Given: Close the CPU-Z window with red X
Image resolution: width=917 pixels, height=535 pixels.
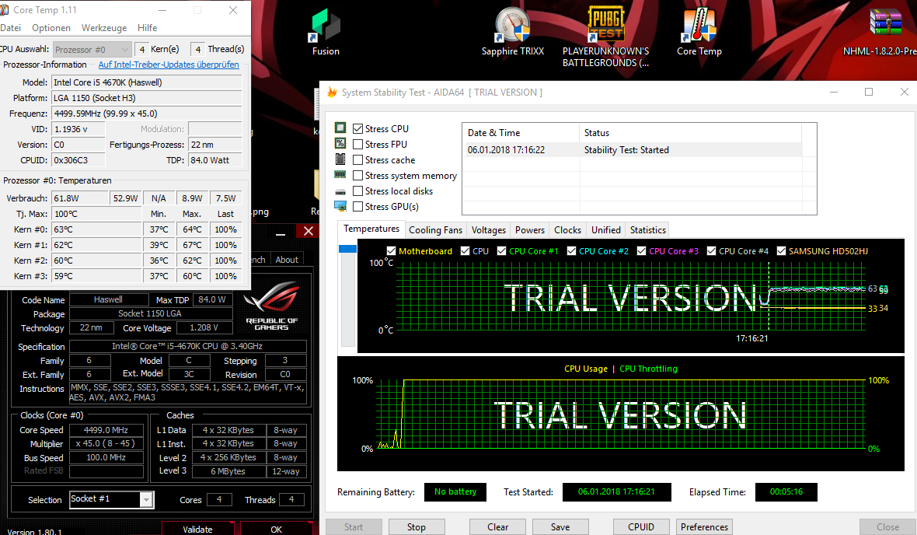Looking at the screenshot, I should click(309, 231).
